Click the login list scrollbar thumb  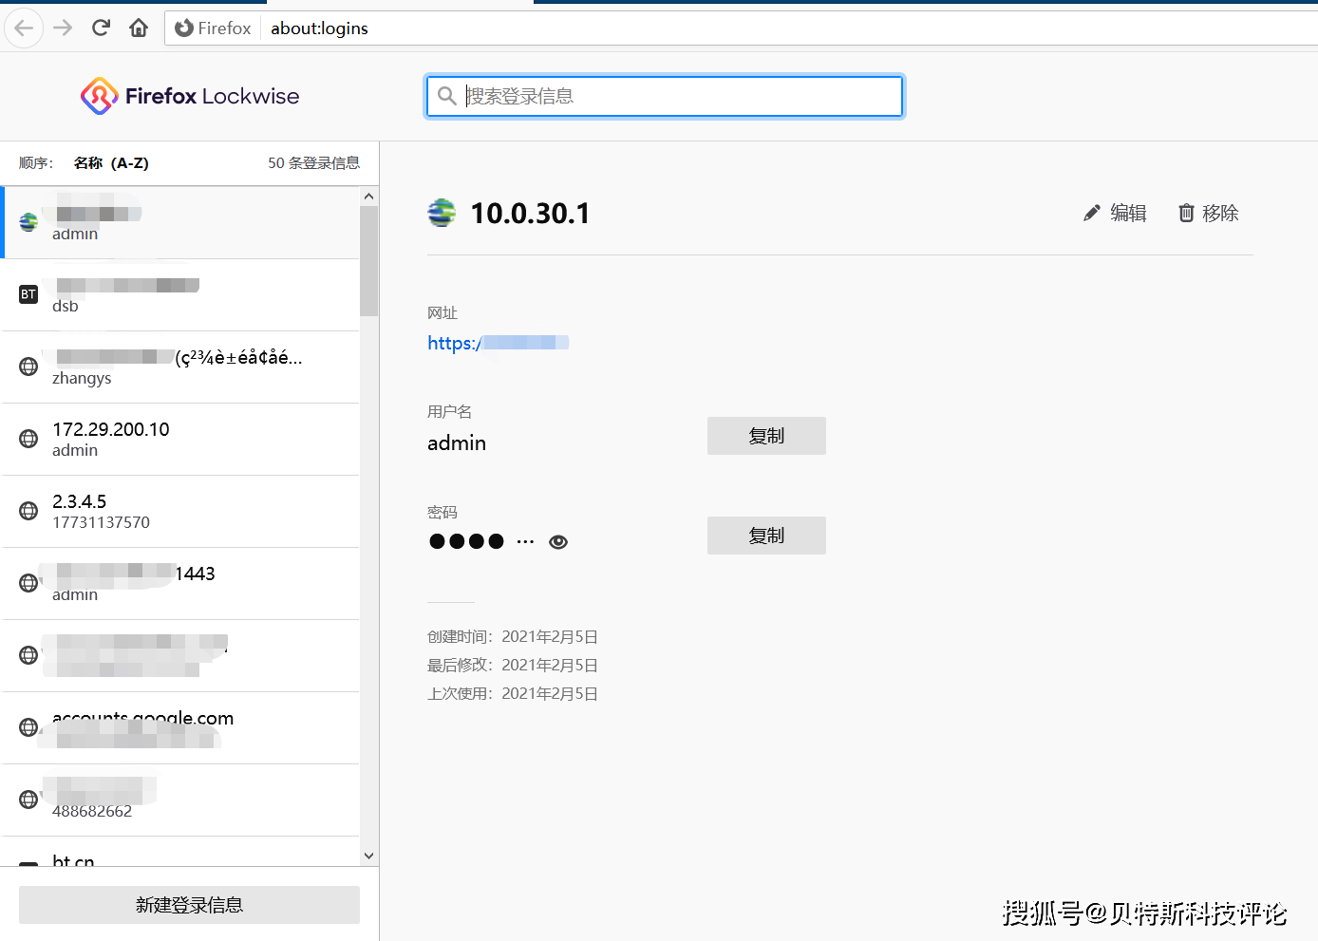coord(368,261)
